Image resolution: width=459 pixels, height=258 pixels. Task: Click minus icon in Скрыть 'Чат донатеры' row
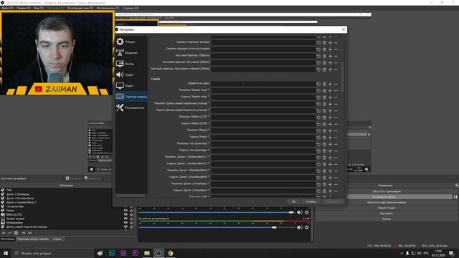(x=336, y=151)
